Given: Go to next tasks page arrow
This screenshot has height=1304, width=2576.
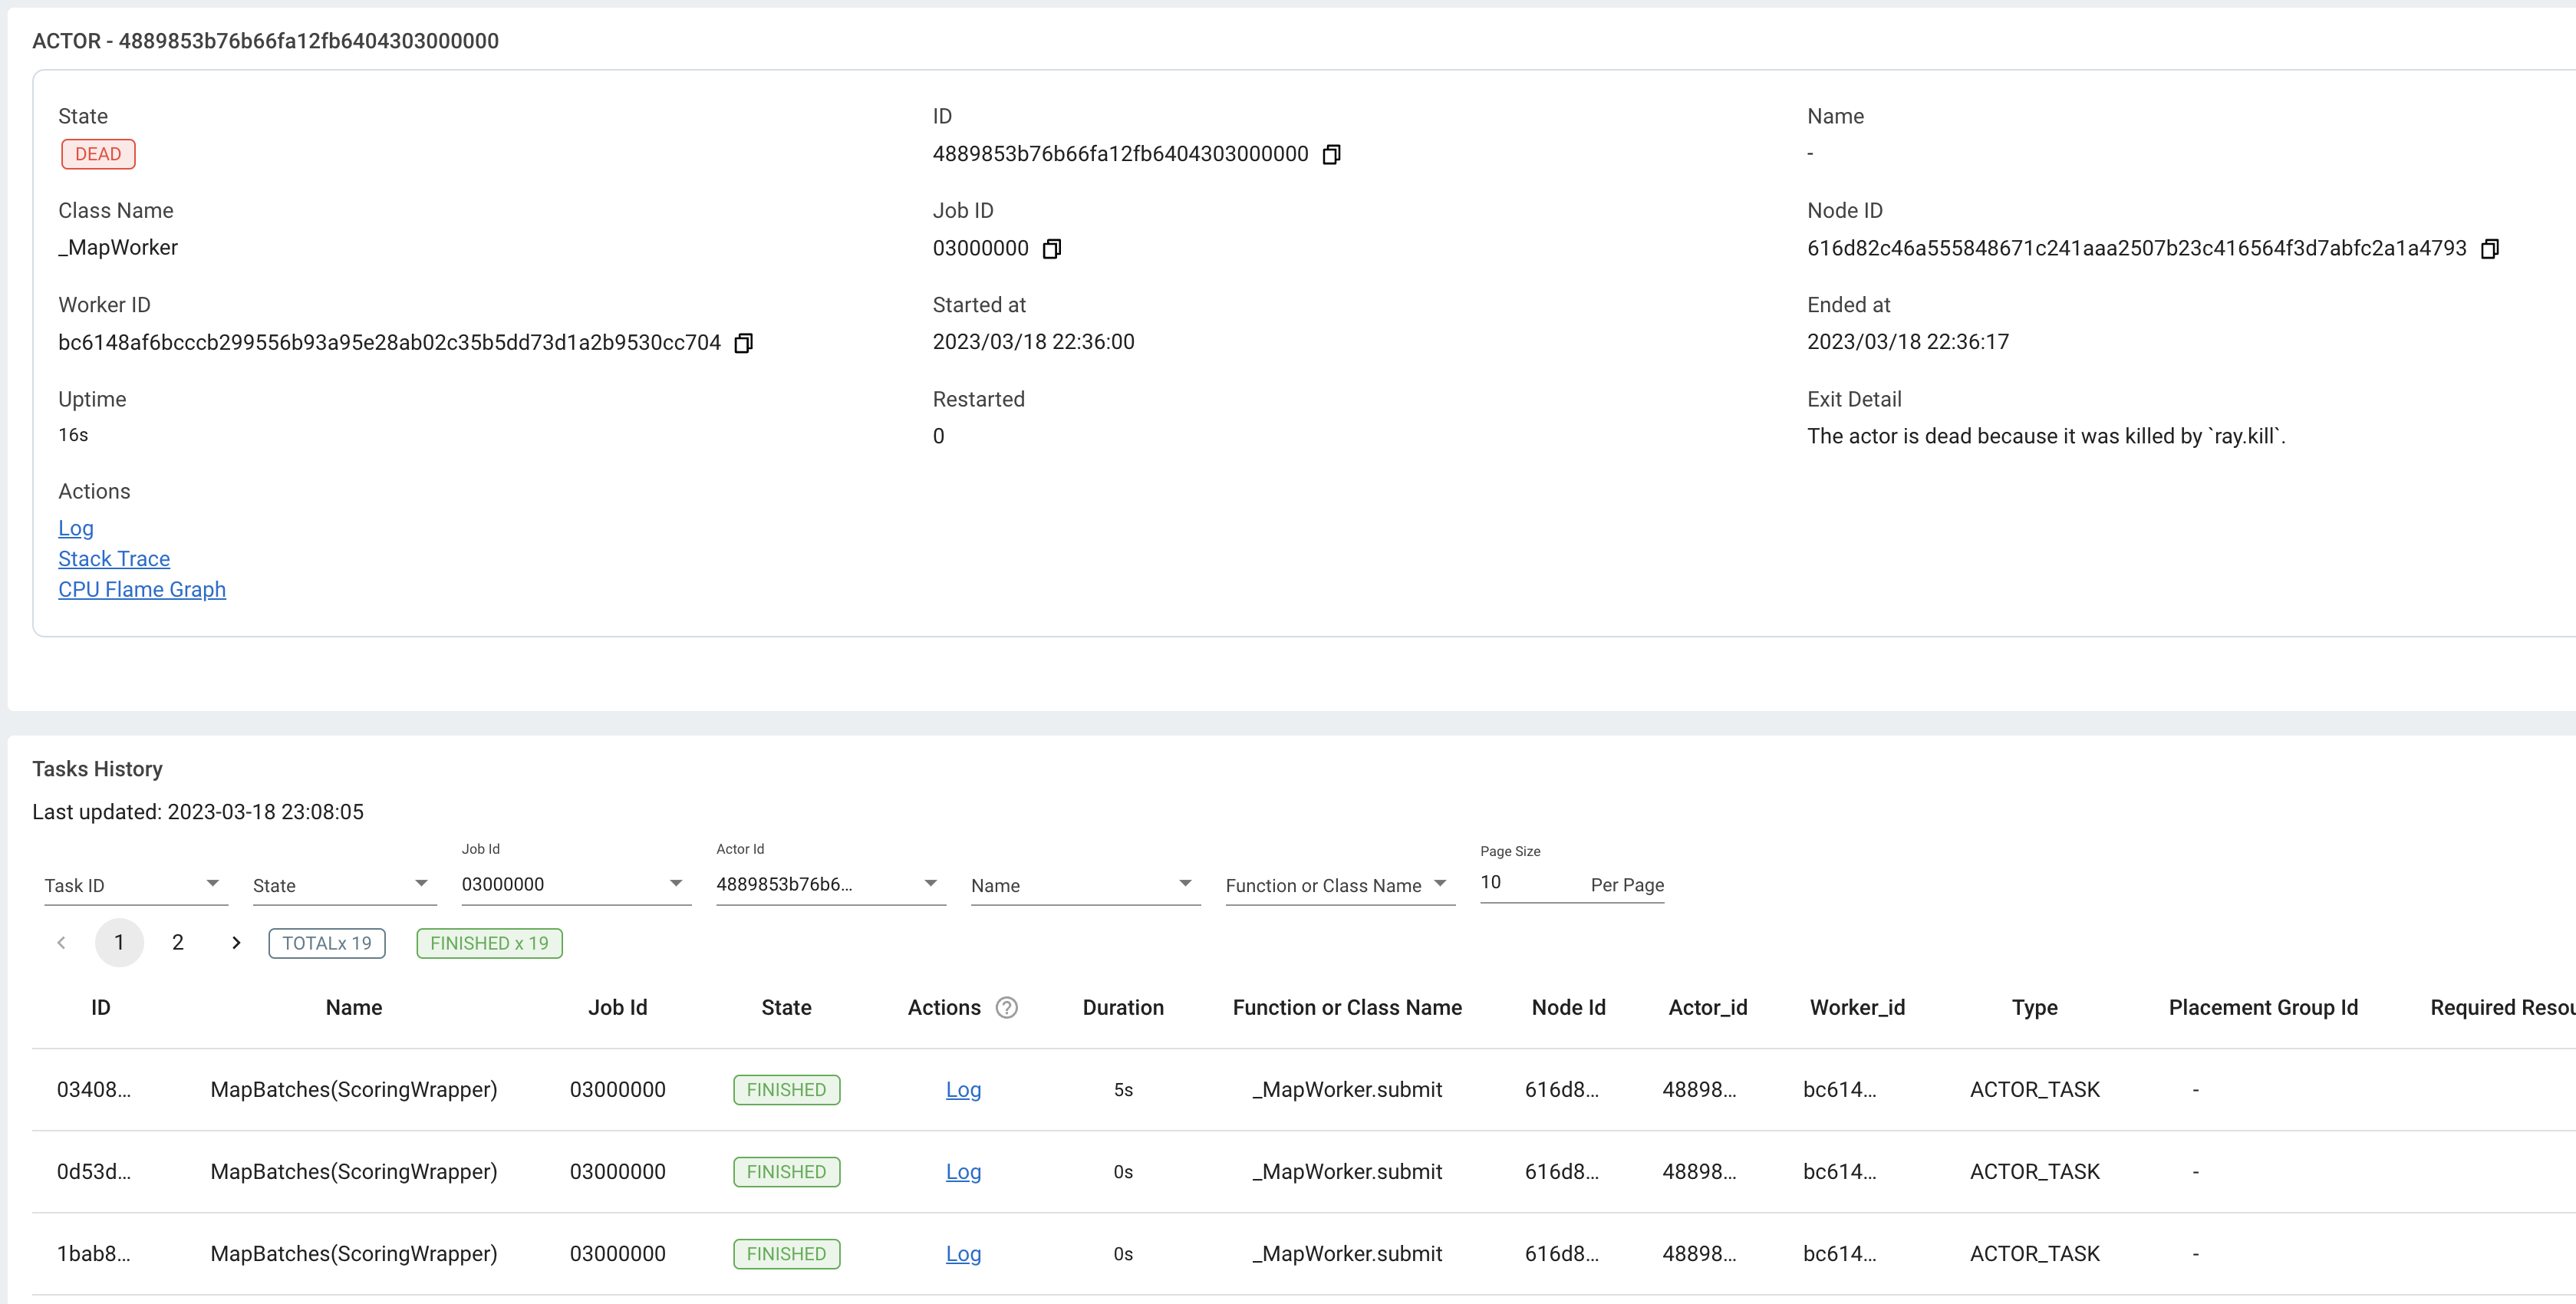Looking at the screenshot, I should pos(236,943).
